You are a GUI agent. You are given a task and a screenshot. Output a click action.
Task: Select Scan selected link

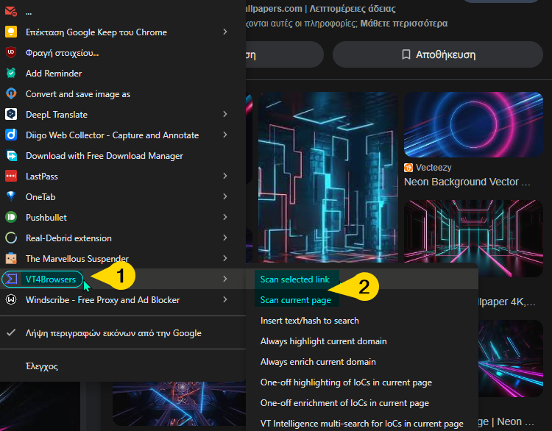point(362,279)
